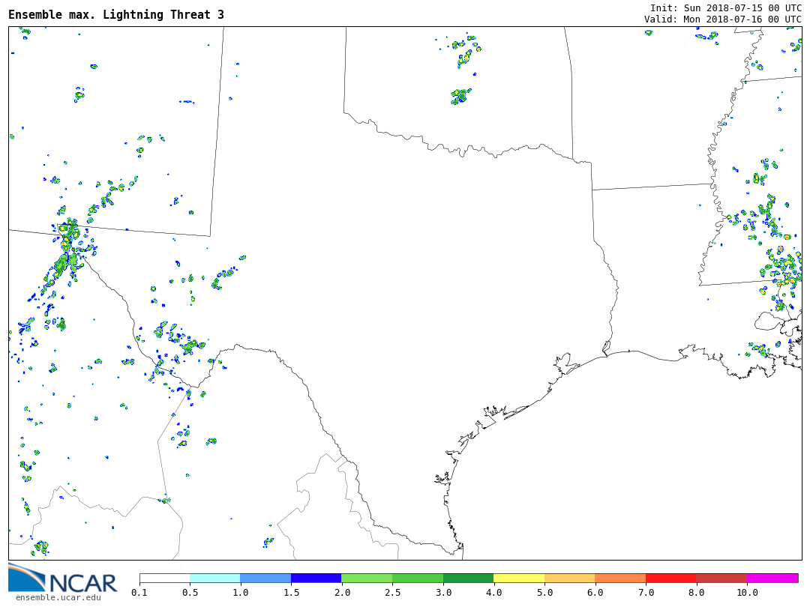Screen dimensions: 810x607
Task: Select the orange 6.0–7.0 swatch
Action: pos(620,579)
